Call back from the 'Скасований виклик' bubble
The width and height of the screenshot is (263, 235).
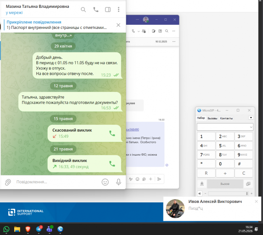point(112,134)
